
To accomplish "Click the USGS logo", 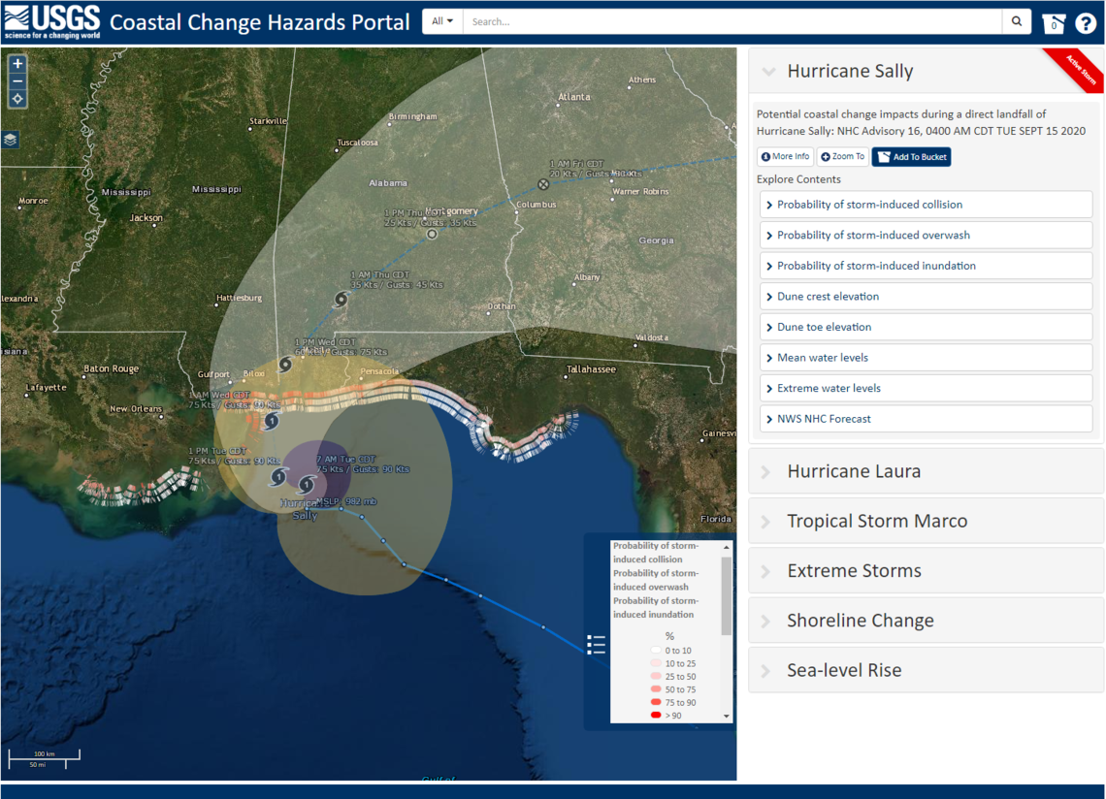I will point(52,22).
